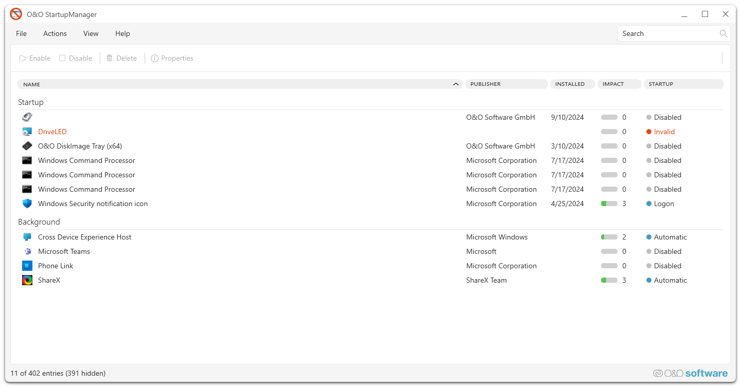The image size is (741, 387).
Task: Sort by the PUBLISHER column header
Action: click(506, 84)
